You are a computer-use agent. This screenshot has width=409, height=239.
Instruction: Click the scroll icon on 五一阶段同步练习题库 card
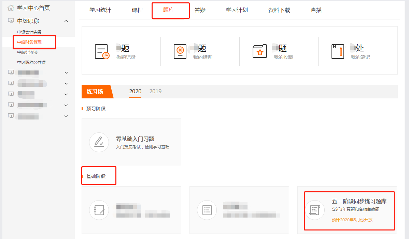tap(314, 210)
